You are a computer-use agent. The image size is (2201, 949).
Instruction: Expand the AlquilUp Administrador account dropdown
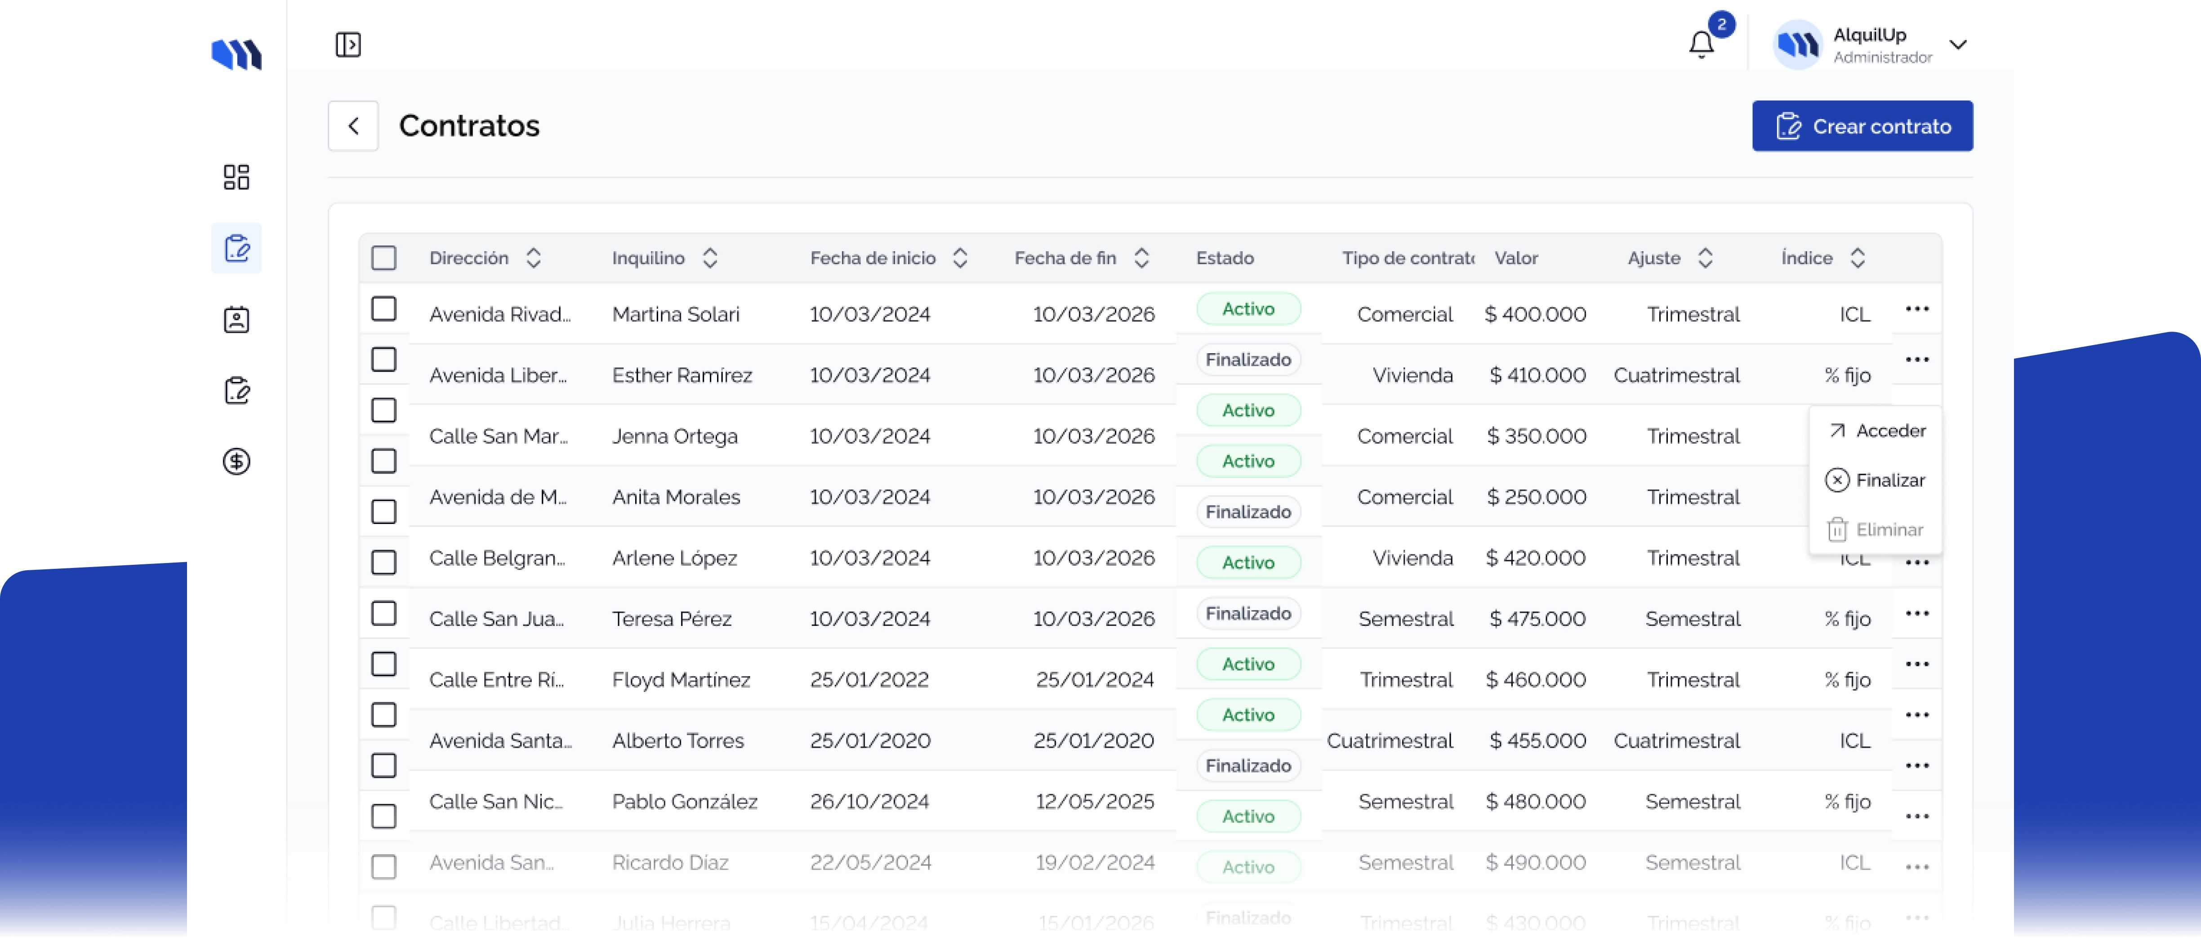tap(1957, 44)
